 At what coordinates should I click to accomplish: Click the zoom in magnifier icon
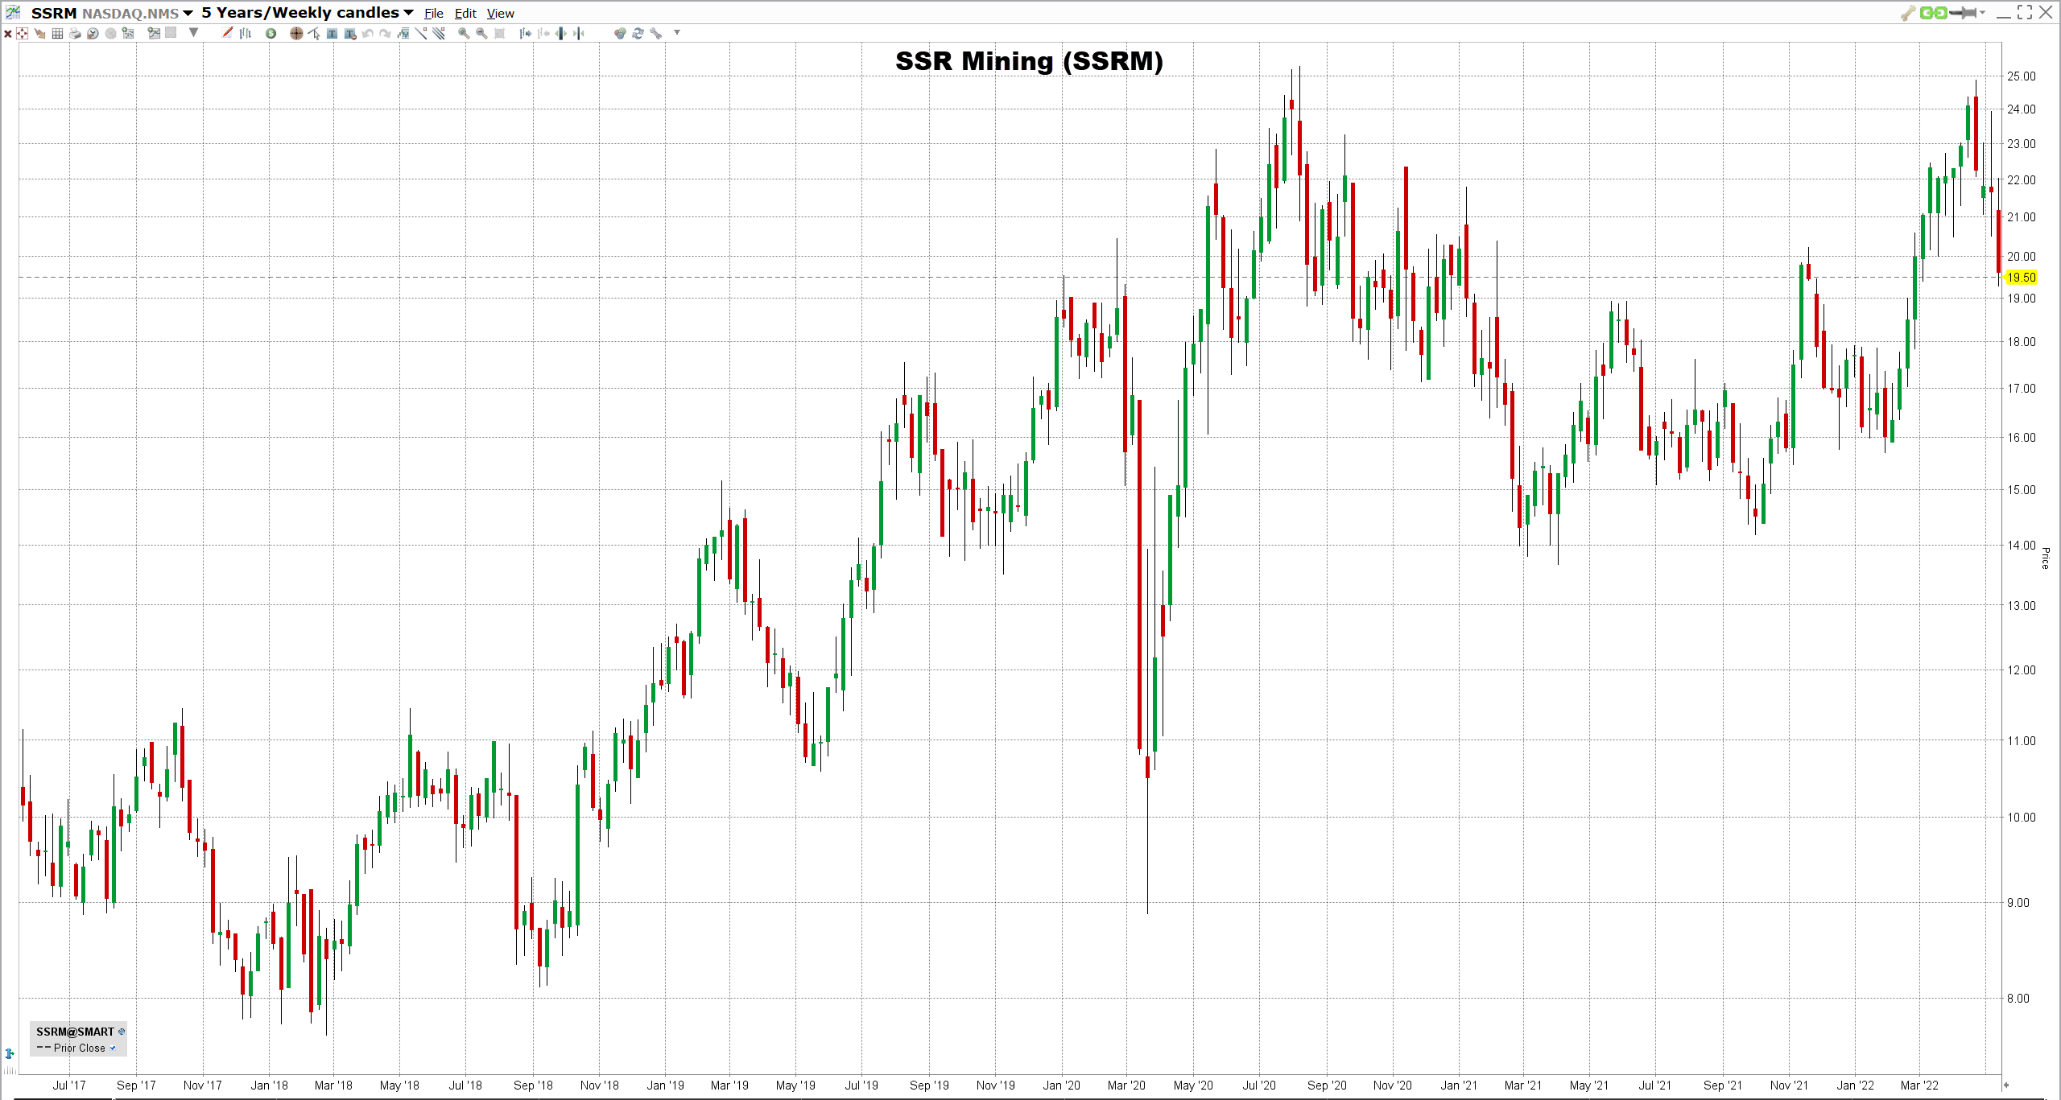(464, 33)
